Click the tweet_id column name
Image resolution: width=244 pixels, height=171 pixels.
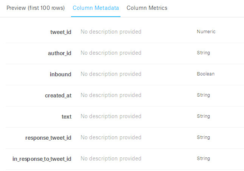[x=60, y=32]
